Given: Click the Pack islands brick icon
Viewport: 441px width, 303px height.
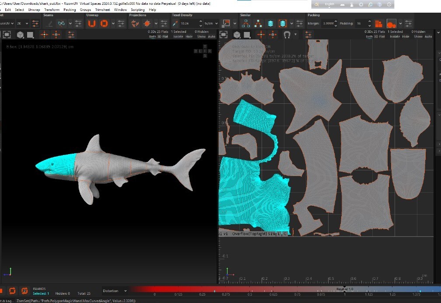Looking at the screenshot, I should [378, 23].
